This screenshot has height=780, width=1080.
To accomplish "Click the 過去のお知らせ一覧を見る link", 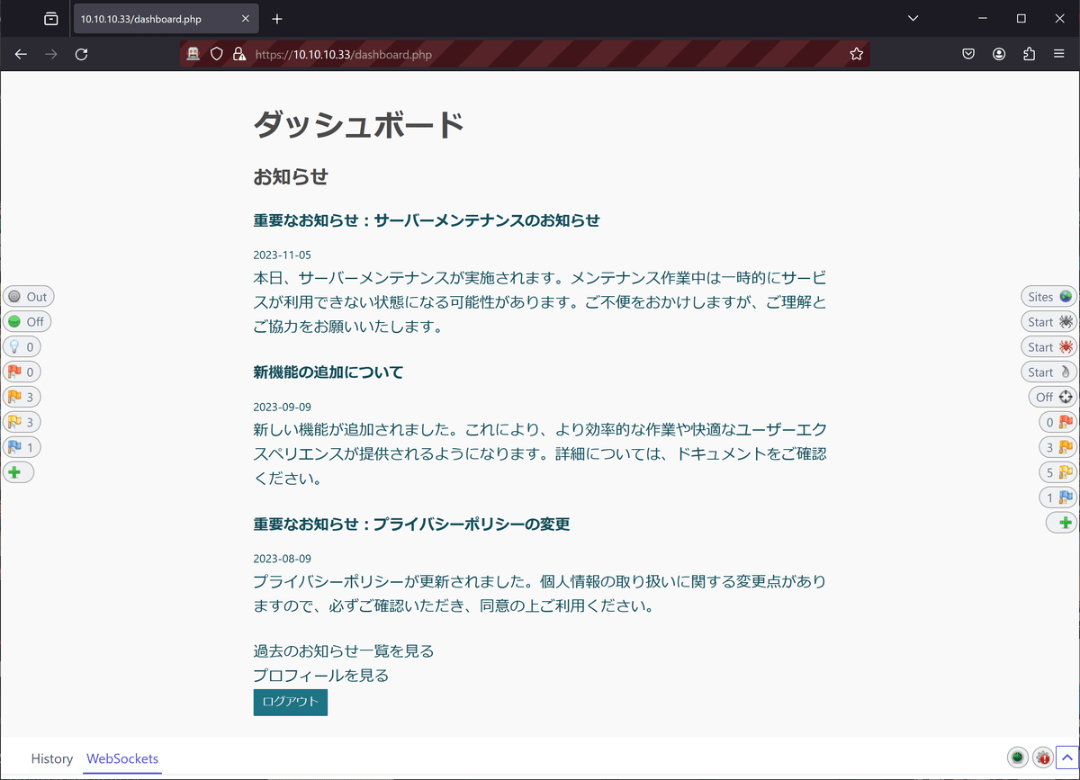I will [342, 650].
